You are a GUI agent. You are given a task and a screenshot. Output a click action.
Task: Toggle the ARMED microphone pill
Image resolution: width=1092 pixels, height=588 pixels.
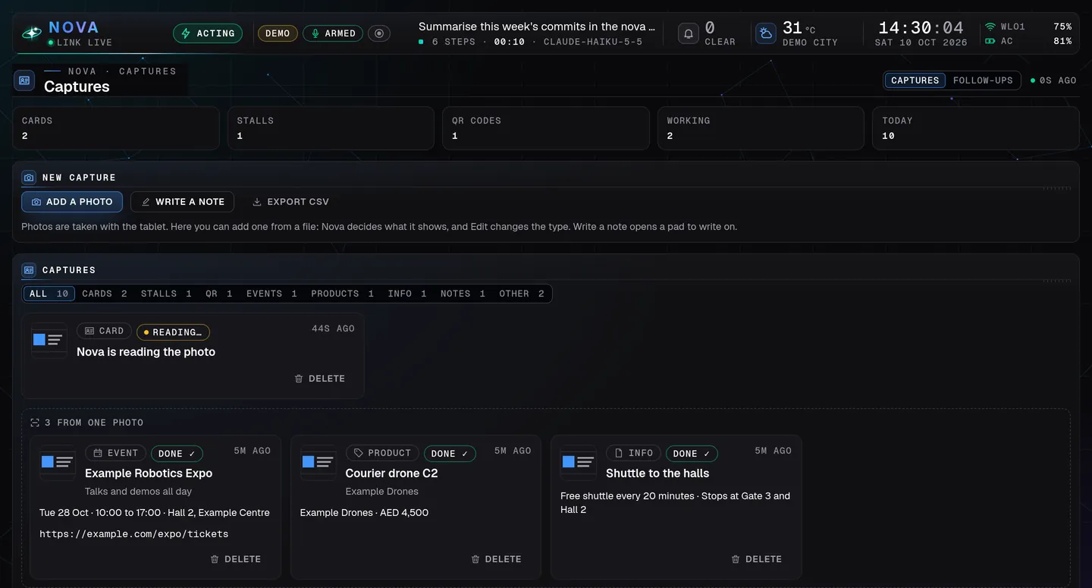[333, 33]
